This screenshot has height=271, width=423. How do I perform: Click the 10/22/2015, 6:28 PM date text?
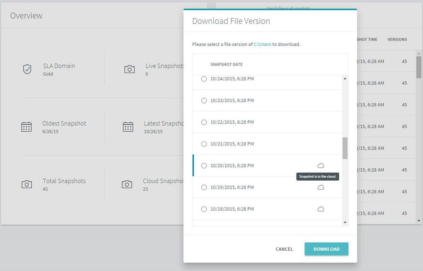tap(232, 122)
